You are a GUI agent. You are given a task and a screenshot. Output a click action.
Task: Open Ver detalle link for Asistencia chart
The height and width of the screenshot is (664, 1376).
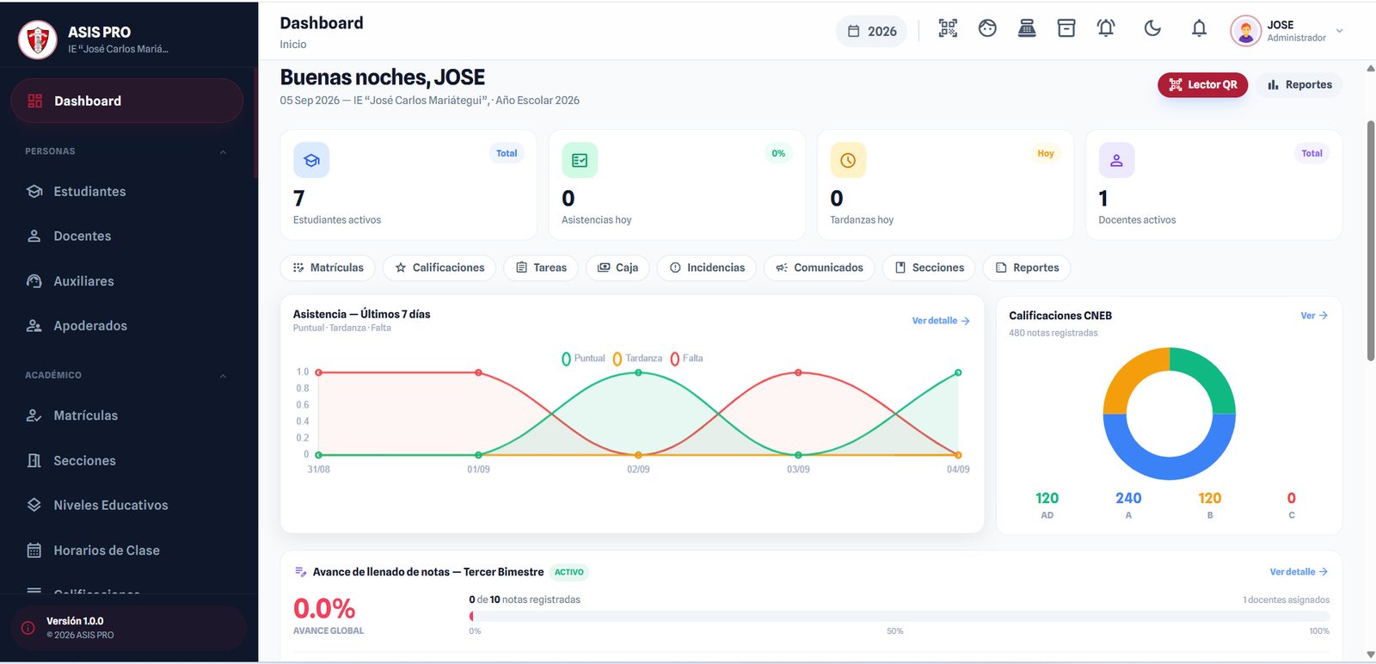coord(941,321)
